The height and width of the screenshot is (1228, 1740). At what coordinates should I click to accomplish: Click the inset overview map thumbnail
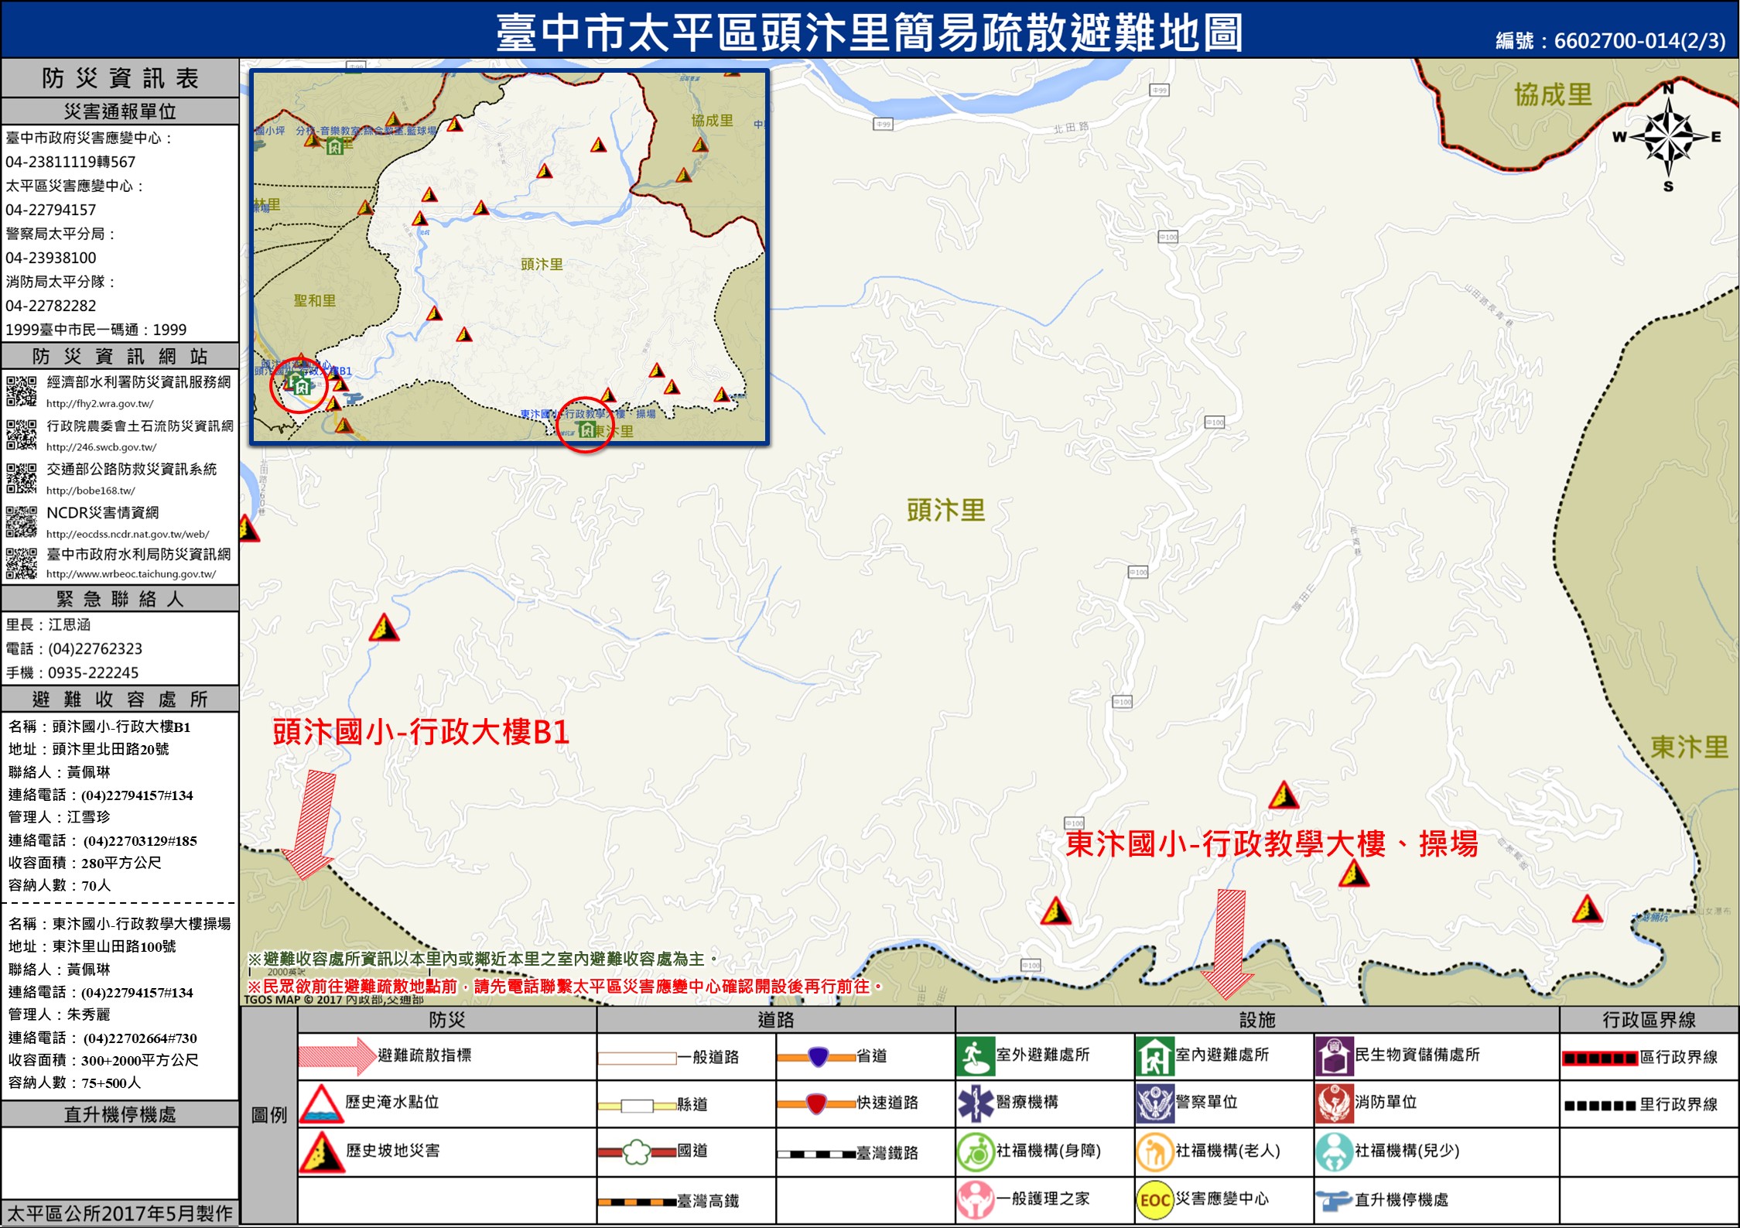point(509,257)
